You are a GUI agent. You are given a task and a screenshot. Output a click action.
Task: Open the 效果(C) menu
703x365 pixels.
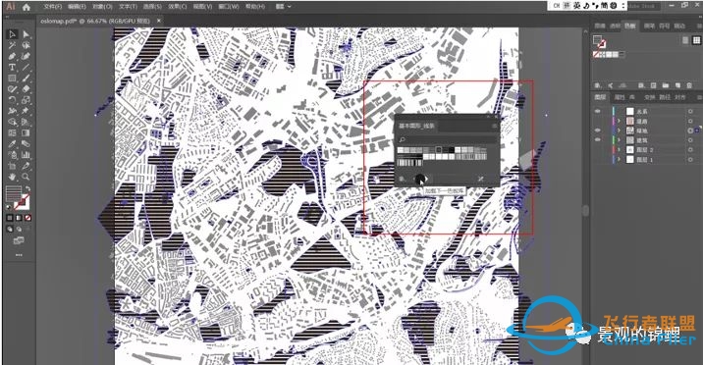tap(177, 7)
